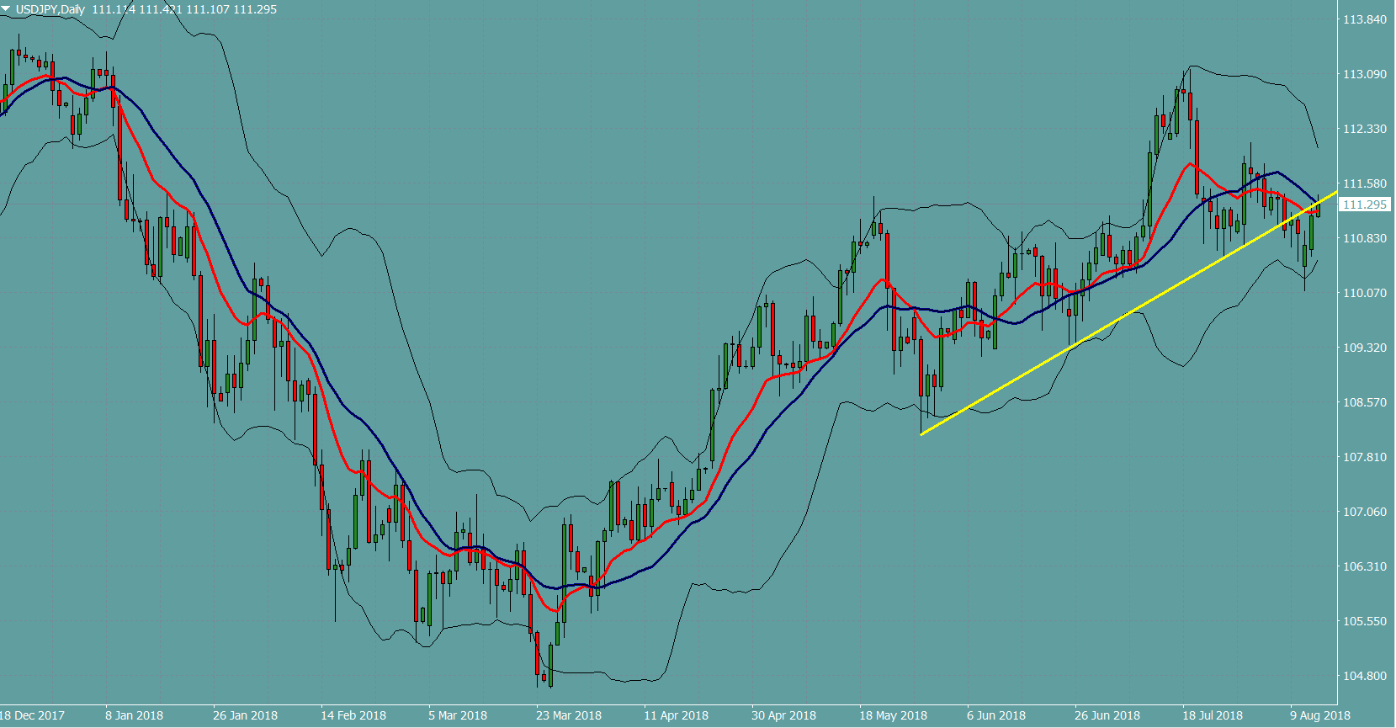Click the 6 Jun 2018 date label
This screenshot has width=1396, height=728.
(x=996, y=715)
